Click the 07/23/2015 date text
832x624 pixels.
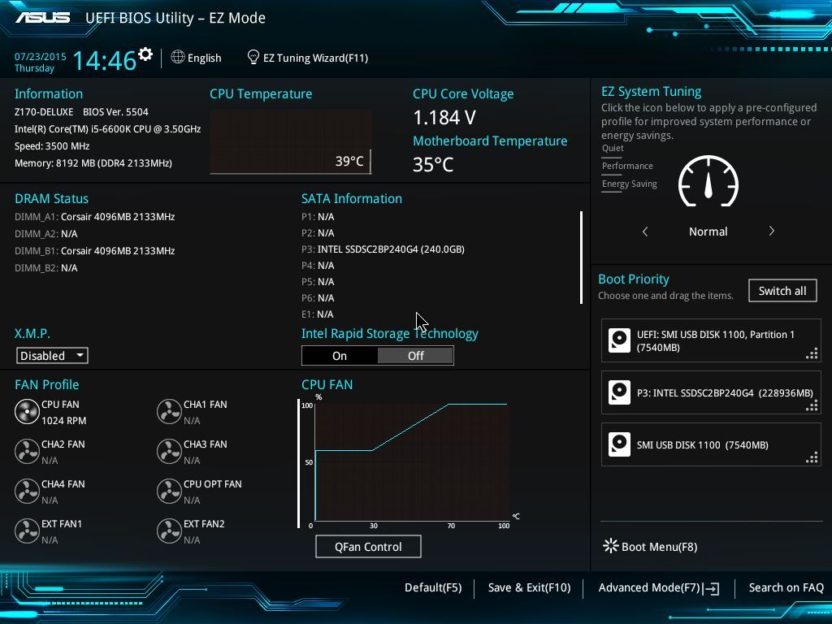(x=41, y=56)
